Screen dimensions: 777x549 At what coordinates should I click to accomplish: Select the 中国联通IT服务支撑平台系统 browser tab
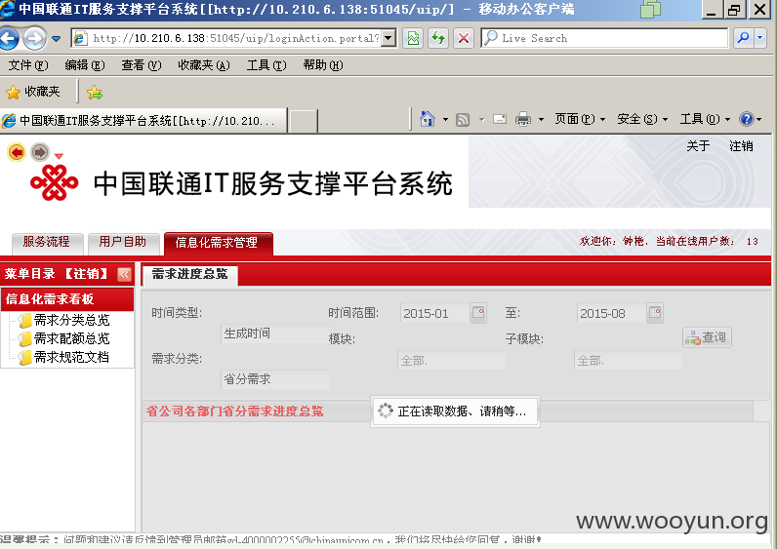pos(143,120)
